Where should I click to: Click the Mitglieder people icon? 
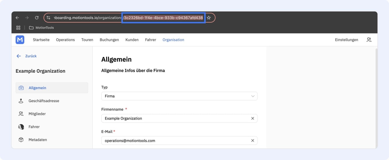click(21, 114)
